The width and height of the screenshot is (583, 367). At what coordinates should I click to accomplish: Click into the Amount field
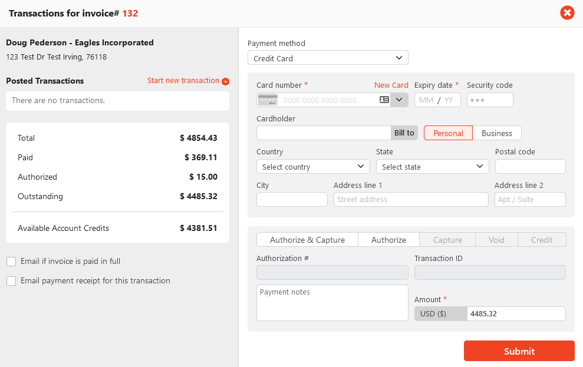click(x=515, y=314)
